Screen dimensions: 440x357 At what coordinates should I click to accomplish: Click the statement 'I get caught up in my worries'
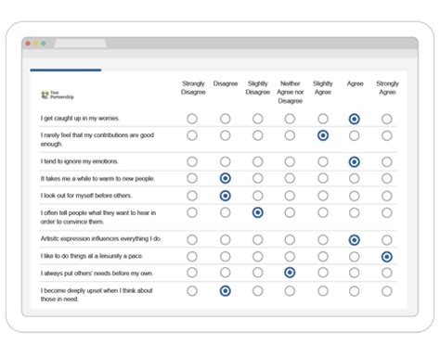pos(80,119)
